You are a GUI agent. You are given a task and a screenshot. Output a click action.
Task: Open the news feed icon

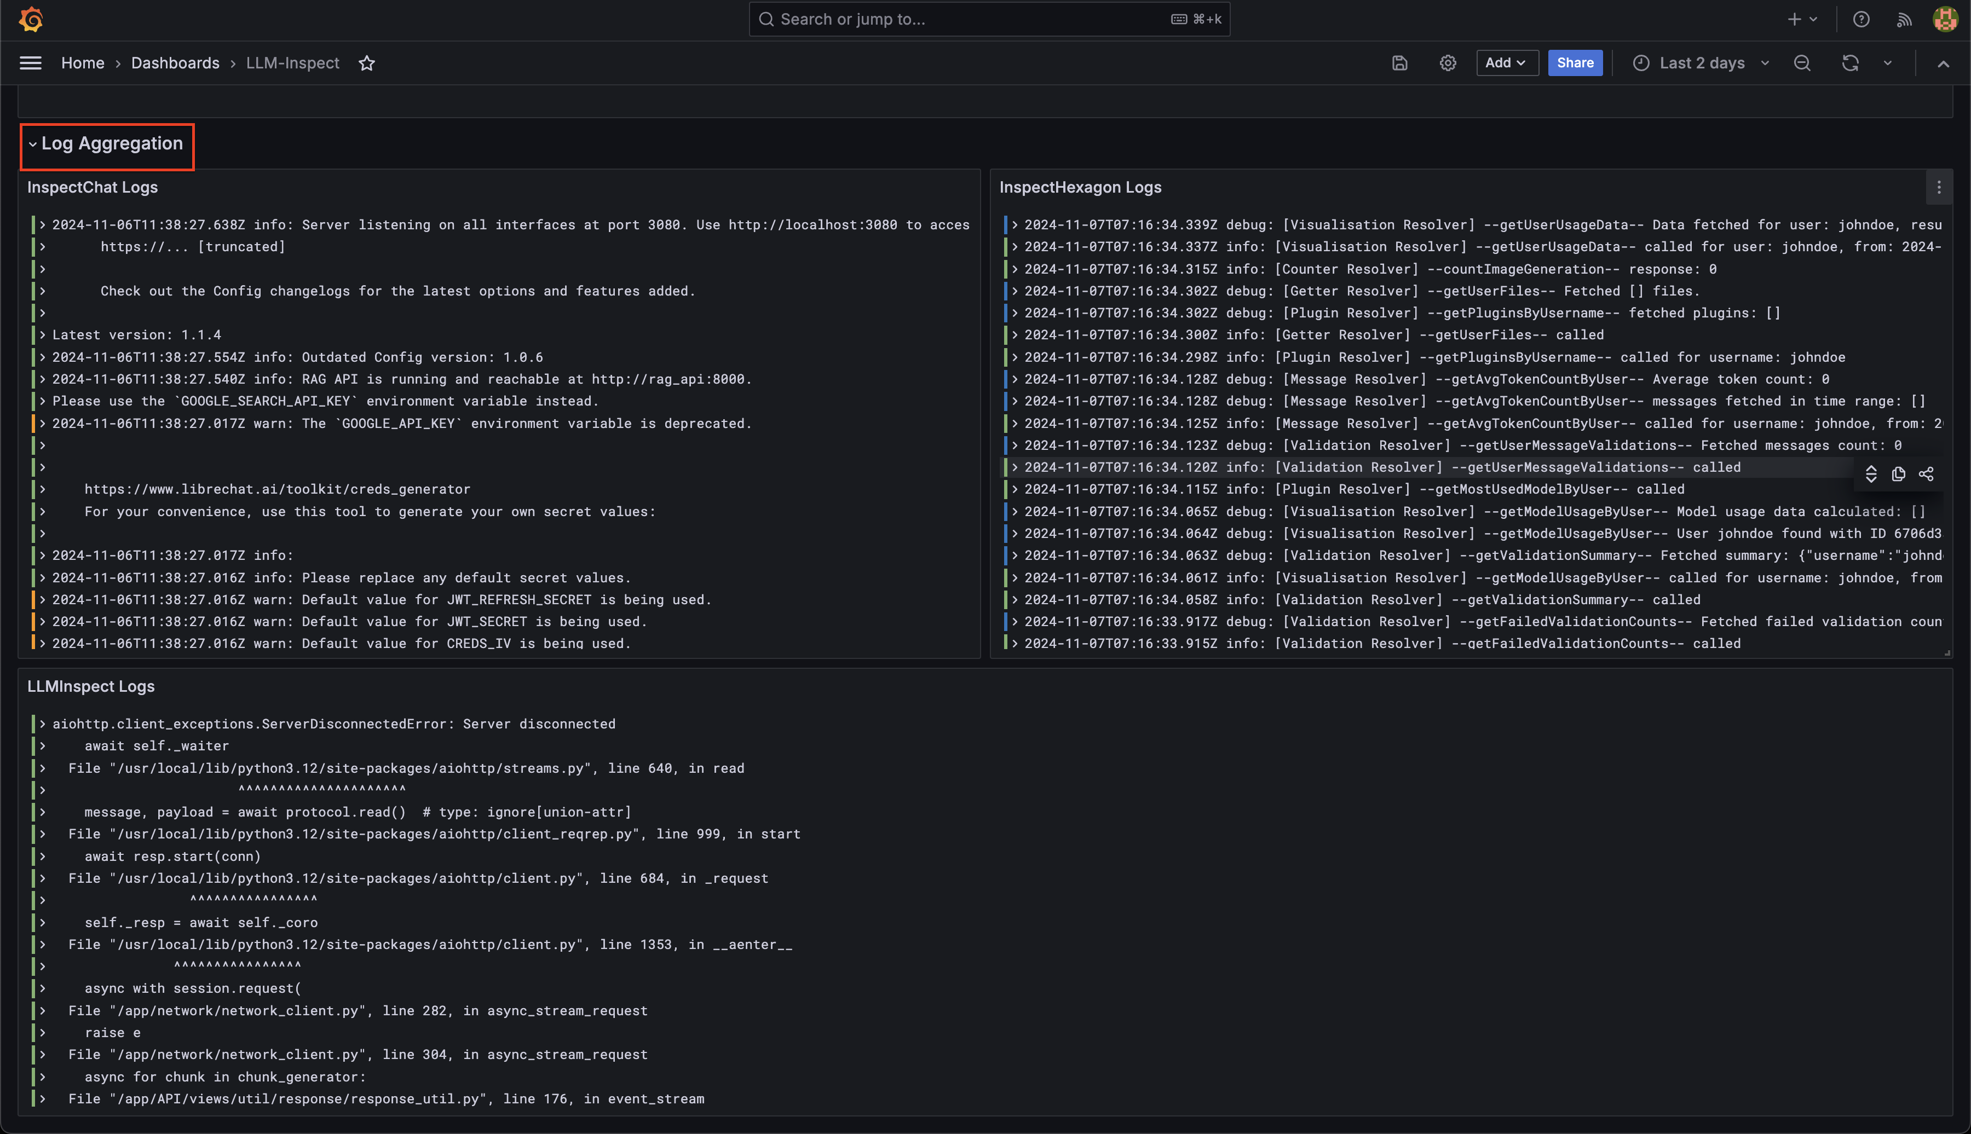(x=1904, y=20)
